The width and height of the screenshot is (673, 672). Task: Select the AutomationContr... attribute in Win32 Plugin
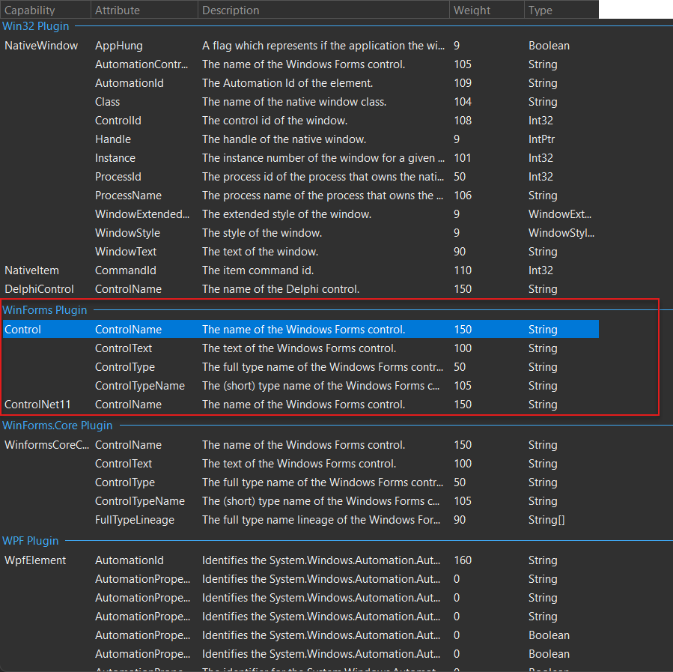(x=141, y=64)
